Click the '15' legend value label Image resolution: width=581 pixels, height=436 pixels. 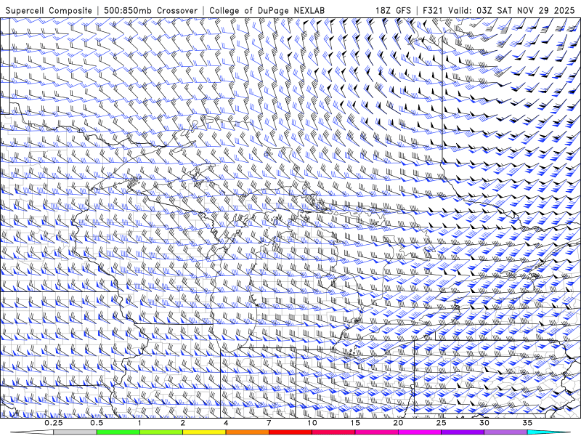point(355,423)
